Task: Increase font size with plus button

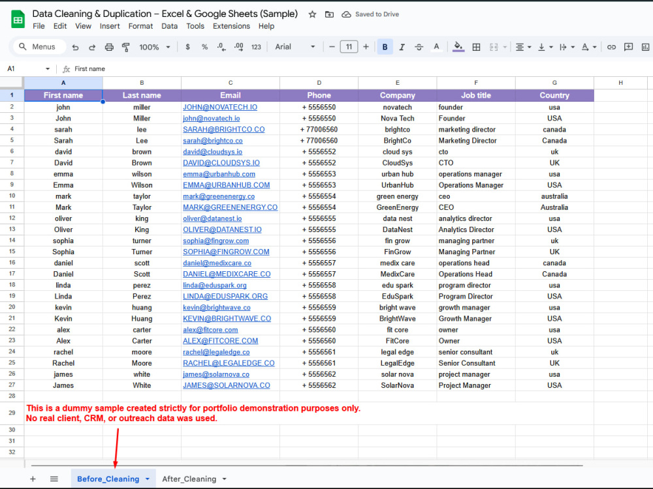Action: [x=366, y=47]
